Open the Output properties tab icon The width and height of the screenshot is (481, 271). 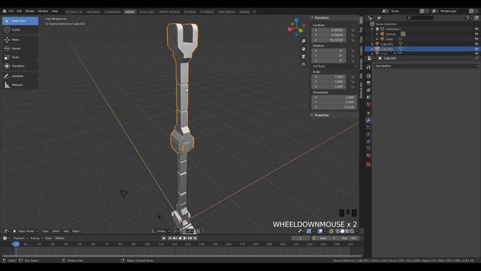[x=368, y=83]
